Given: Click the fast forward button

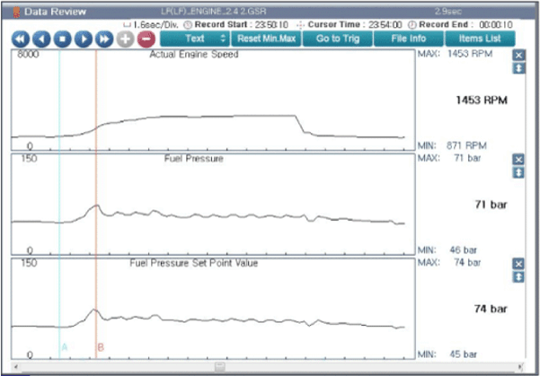Looking at the screenshot, I should [105, 39].
